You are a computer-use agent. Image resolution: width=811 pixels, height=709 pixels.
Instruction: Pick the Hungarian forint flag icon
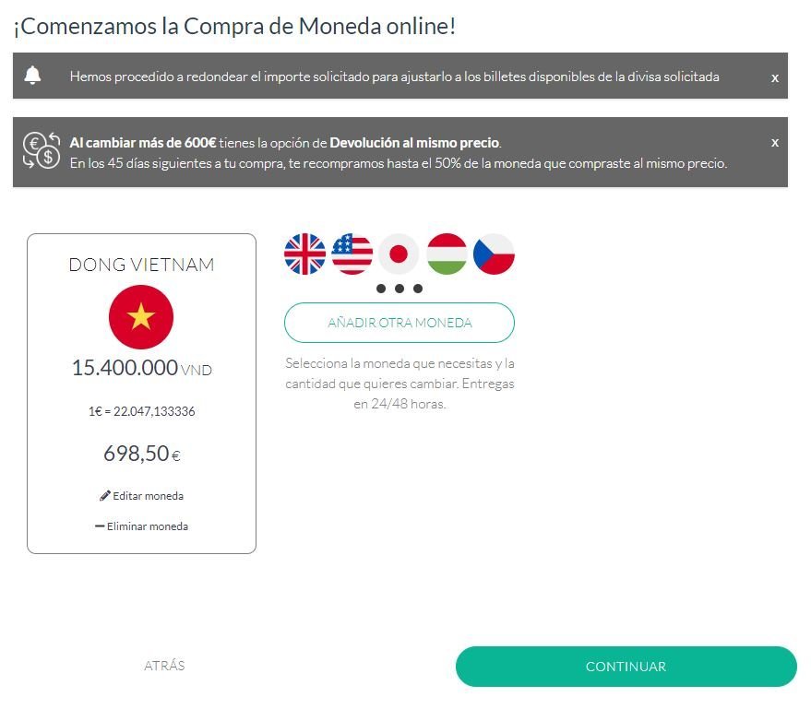447,254
